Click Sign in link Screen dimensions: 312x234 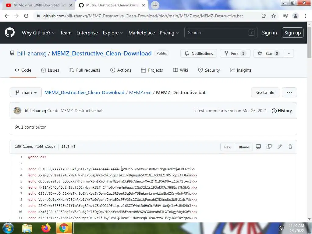tap(269, 33)
